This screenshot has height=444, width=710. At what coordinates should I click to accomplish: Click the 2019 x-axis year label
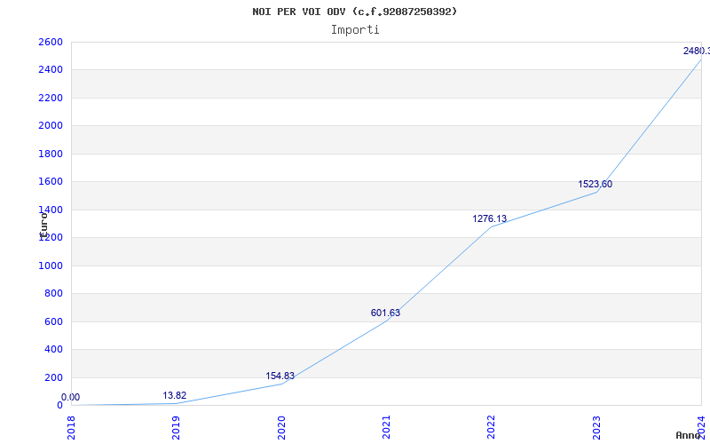[x=177, y=426]
